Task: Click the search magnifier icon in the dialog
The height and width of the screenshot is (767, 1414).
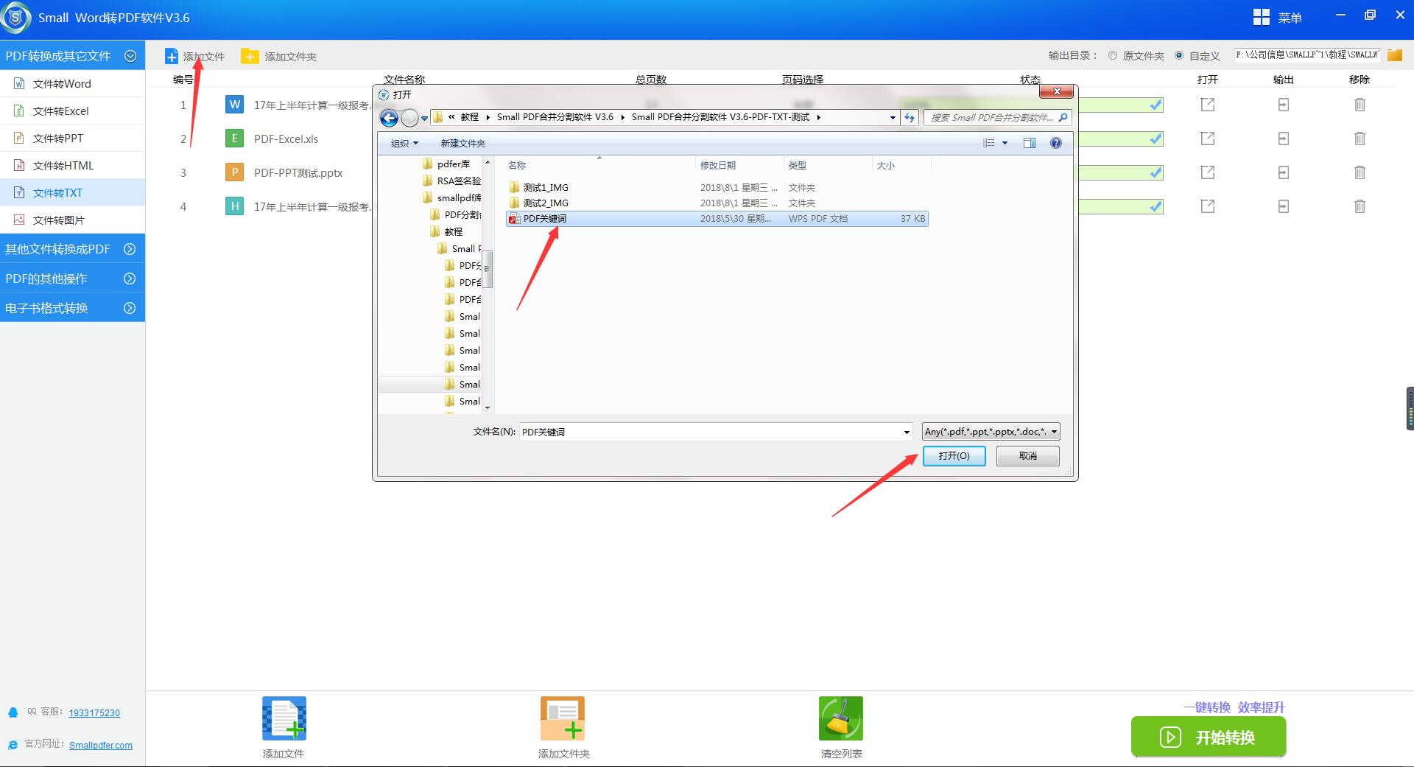Action: pyautogui.click(x=1063, y=117)
